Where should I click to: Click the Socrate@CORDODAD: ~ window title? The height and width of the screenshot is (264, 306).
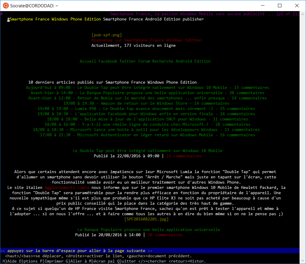(34, 6)
